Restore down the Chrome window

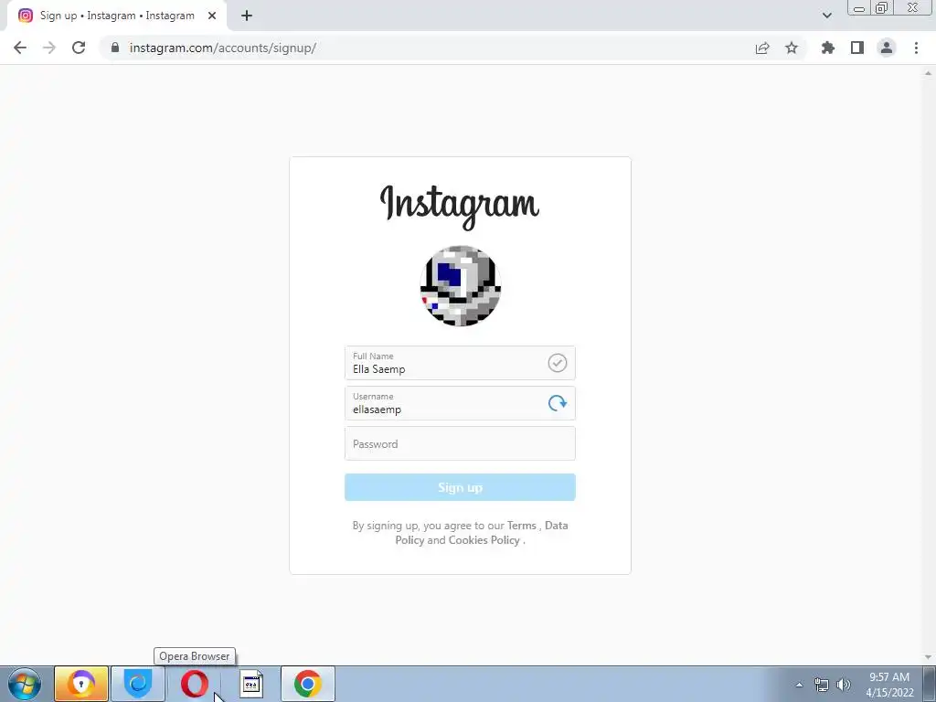881,8
